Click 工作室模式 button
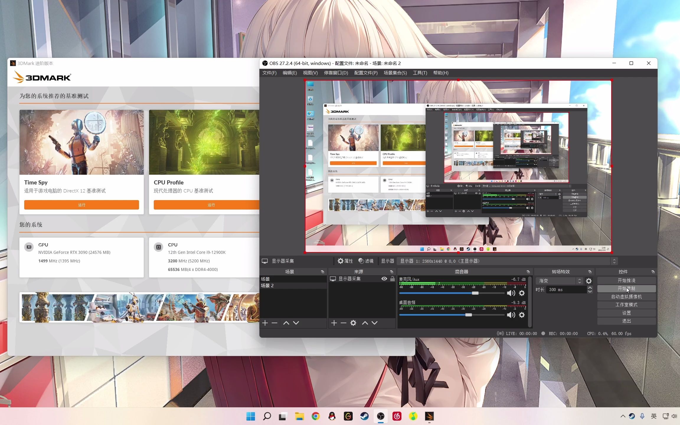Screen dimensions: 680x425 click(626, 305)
